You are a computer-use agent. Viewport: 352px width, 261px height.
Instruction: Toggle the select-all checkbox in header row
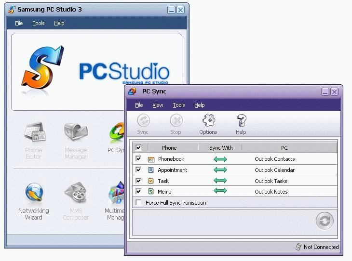(x=138, y=147)
